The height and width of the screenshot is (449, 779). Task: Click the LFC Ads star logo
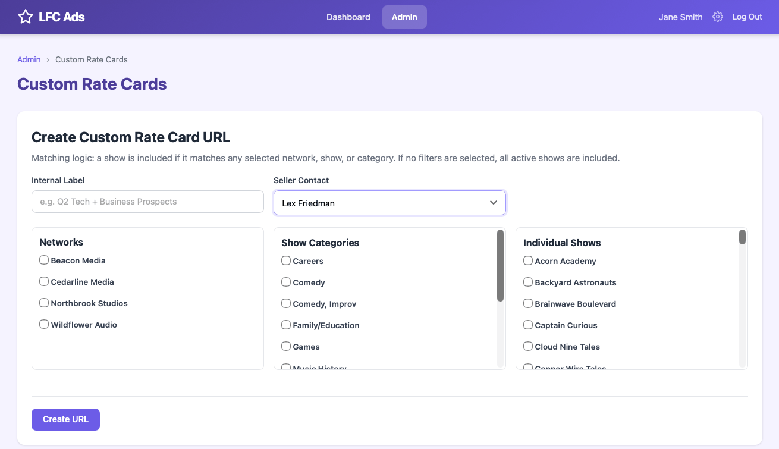point(25,17)
